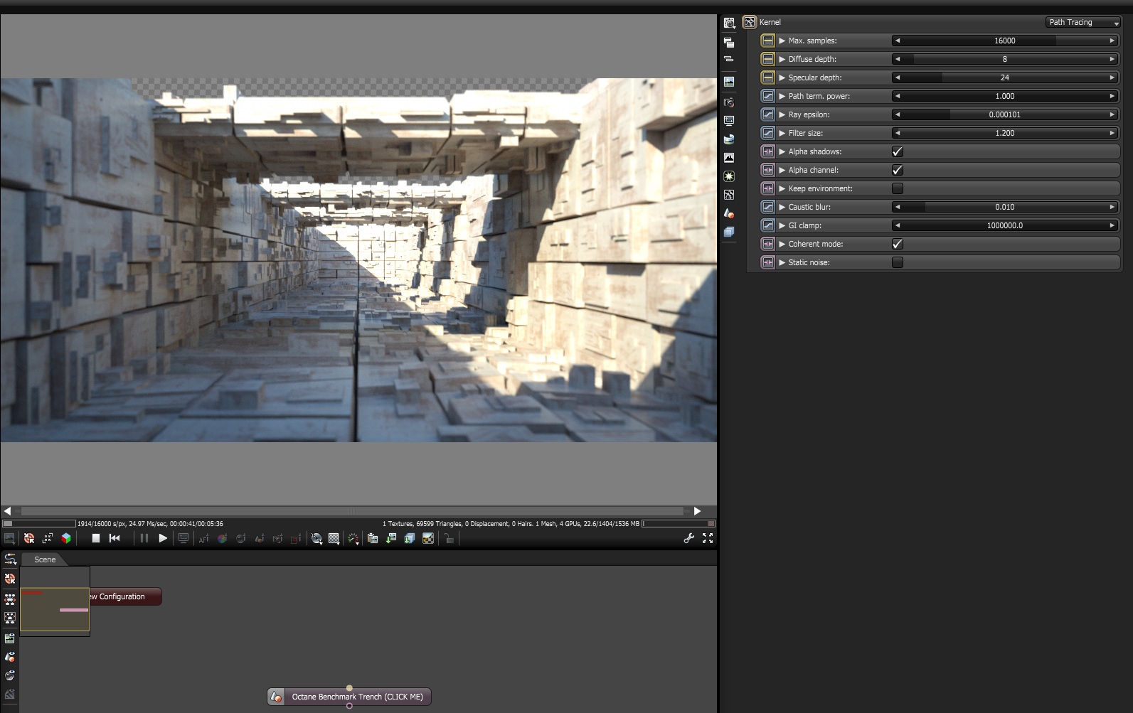
Task: Increase Max. samples with its right arrow
Action: (x=1112, y=41)
